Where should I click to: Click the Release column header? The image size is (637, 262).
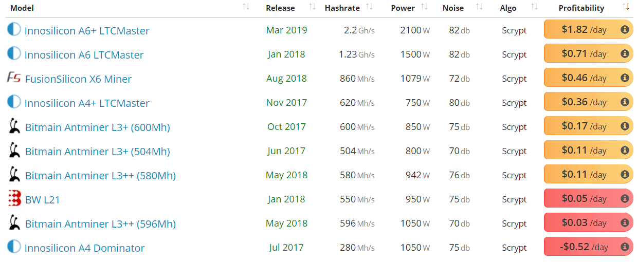pyautogui.click(x=280, y=8)
